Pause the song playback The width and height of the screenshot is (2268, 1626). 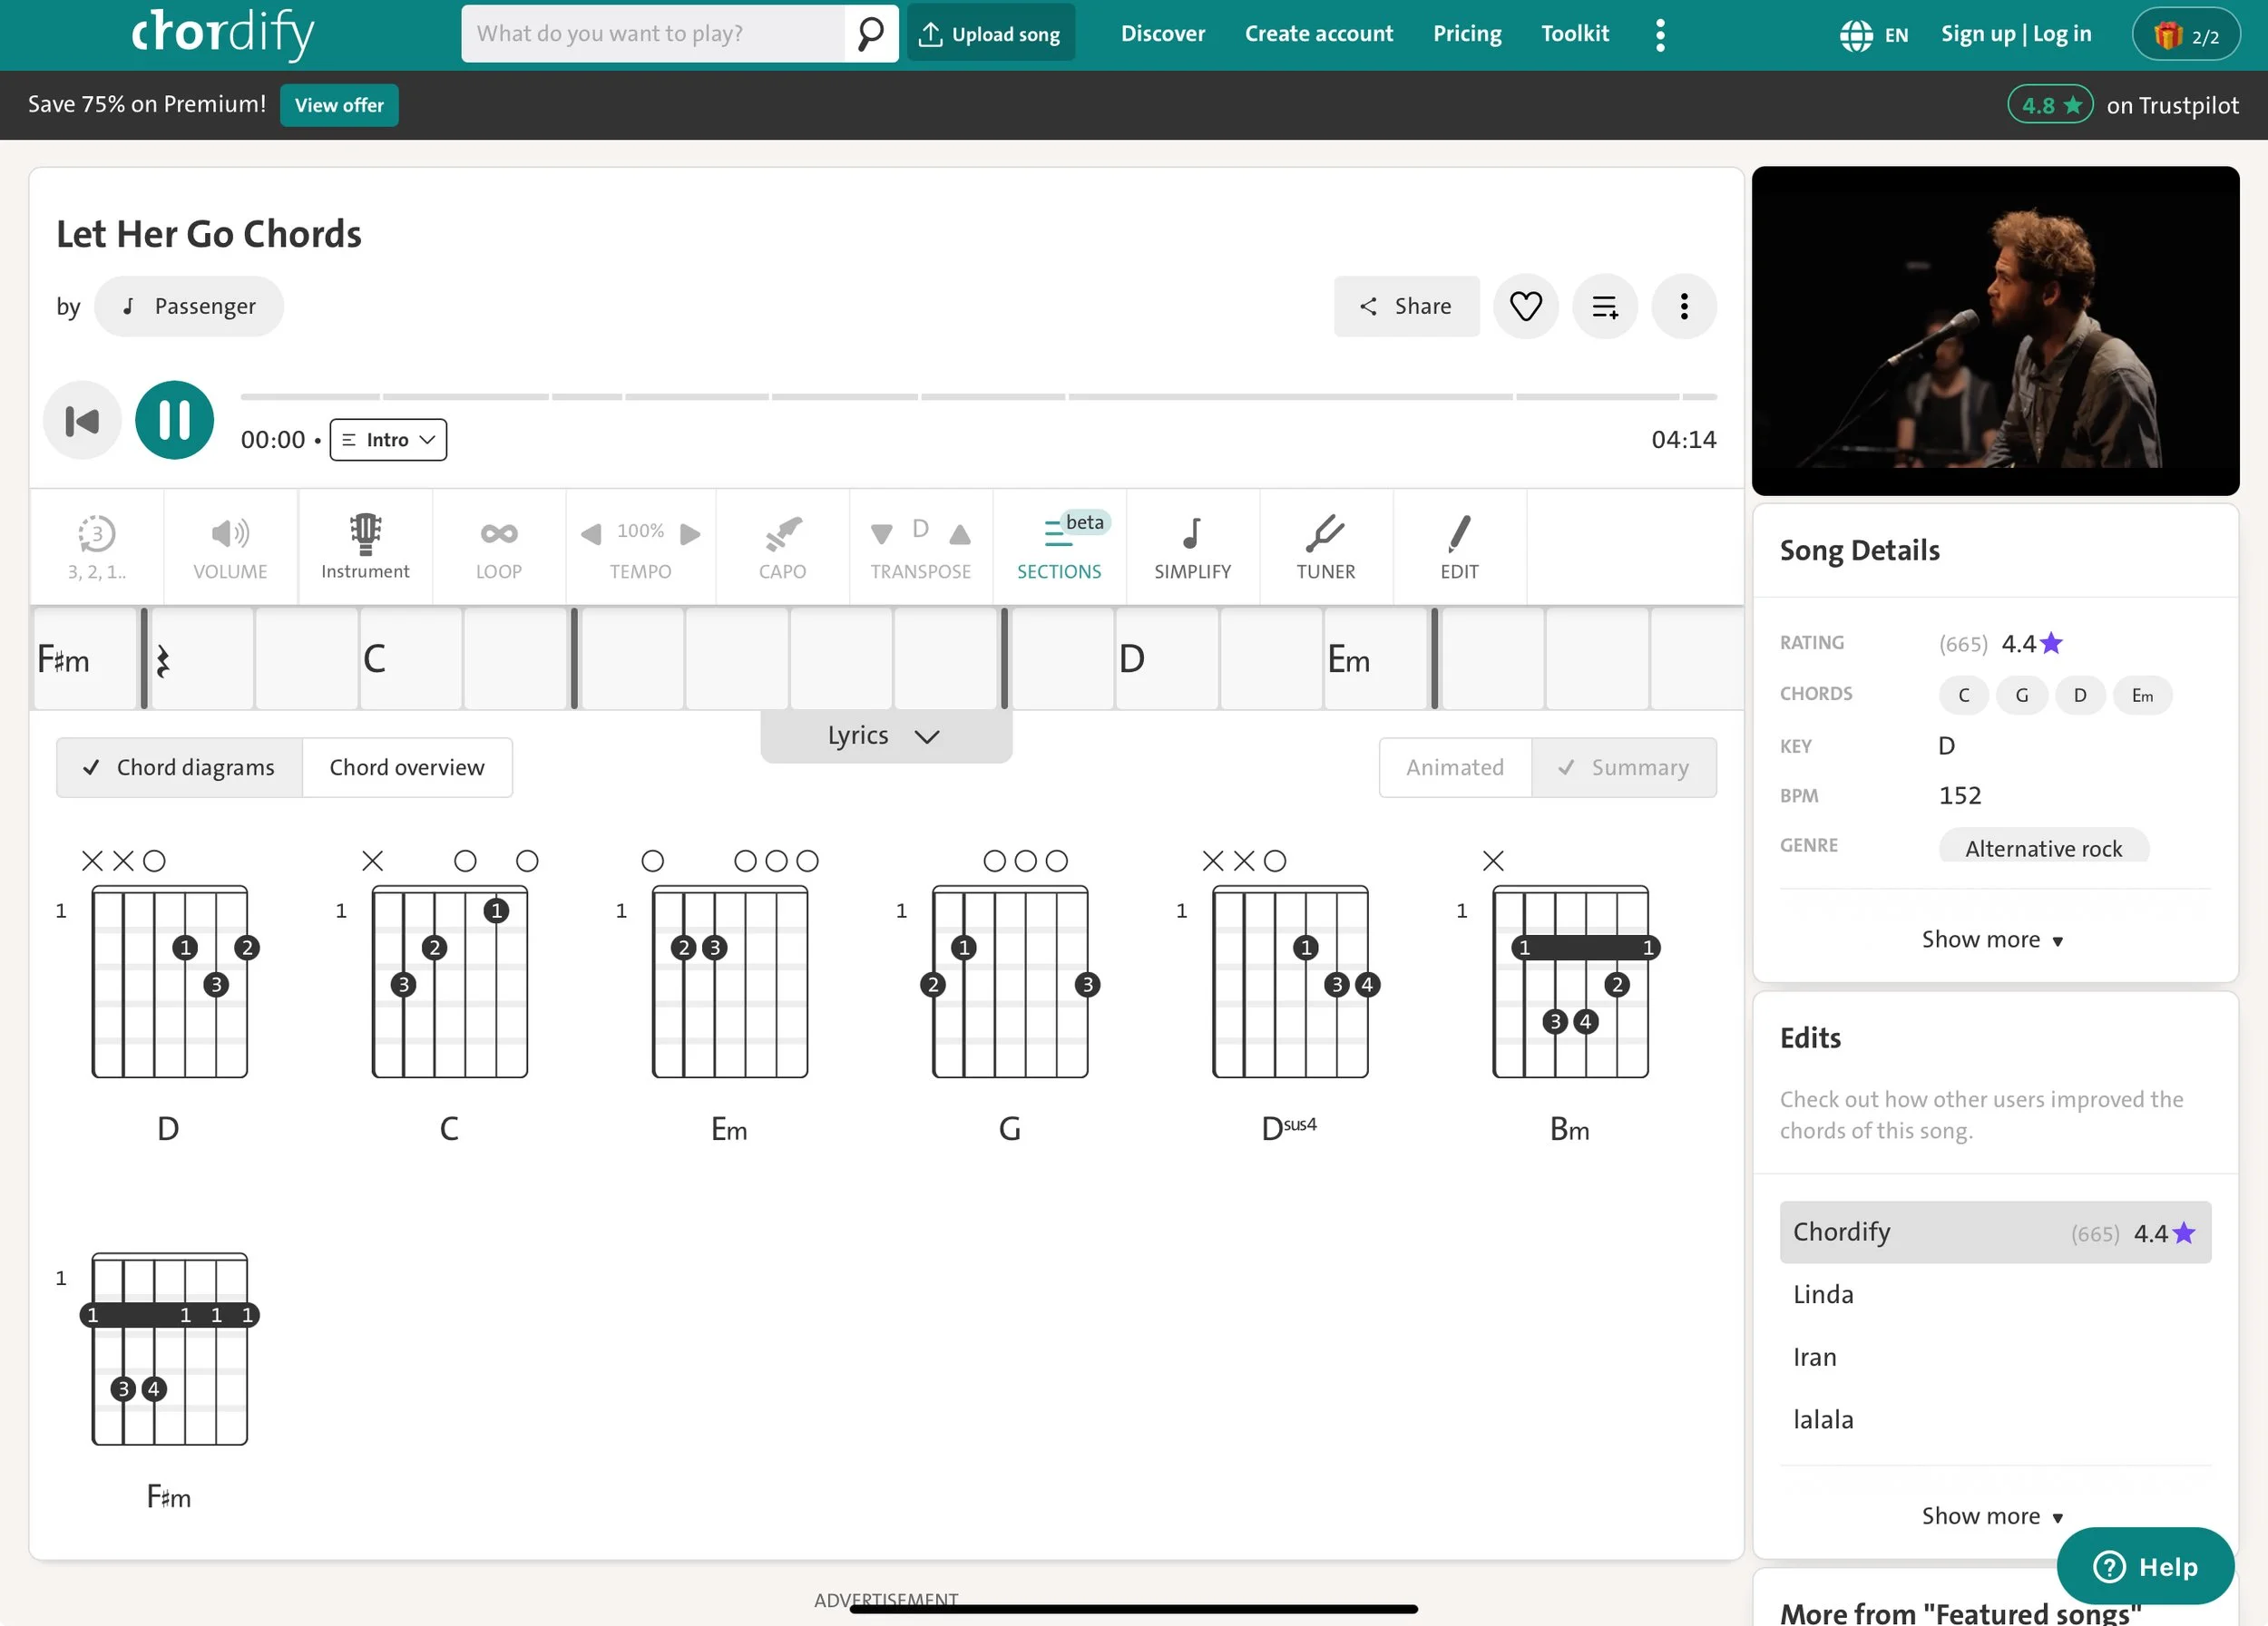[x=174, y=420]
